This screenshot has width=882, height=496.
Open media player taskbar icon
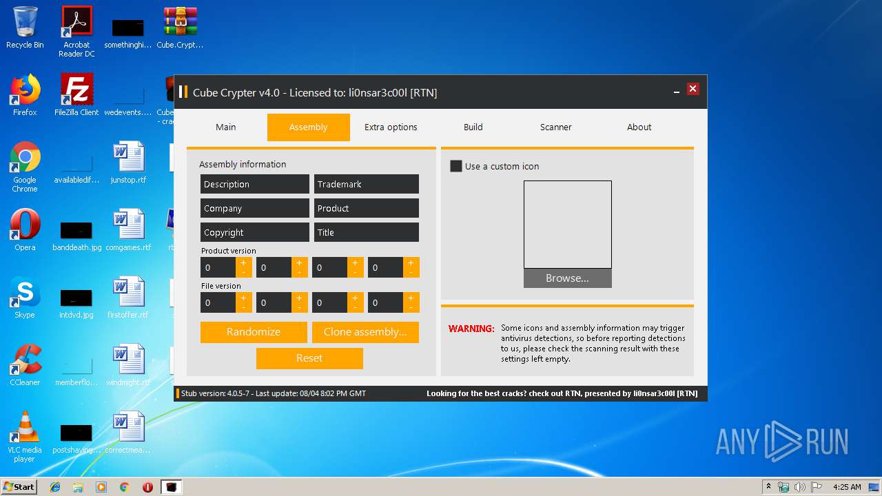pyautogui.click(x=101, y=487)
